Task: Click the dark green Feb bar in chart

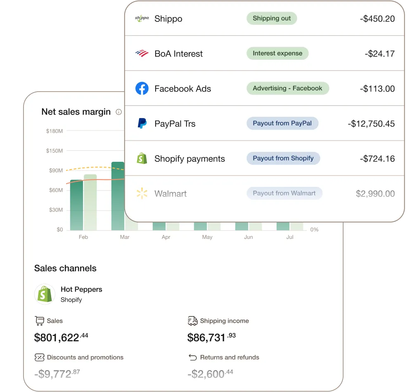Action: tap(77, 205)
